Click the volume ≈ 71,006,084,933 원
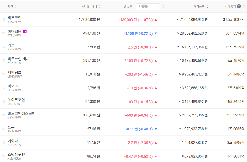This screenshot has height=162, width=247. click(192, 20)
